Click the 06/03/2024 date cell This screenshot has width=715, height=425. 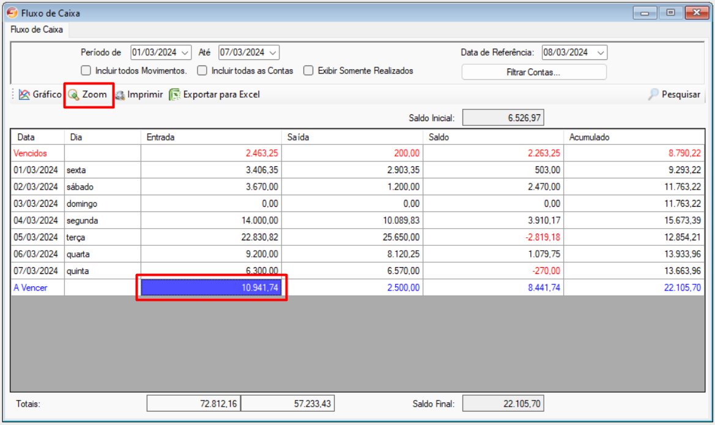(37, 254)
